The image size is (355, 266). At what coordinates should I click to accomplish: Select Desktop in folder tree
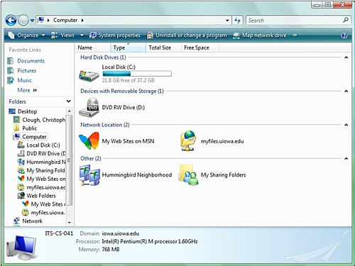27,111
